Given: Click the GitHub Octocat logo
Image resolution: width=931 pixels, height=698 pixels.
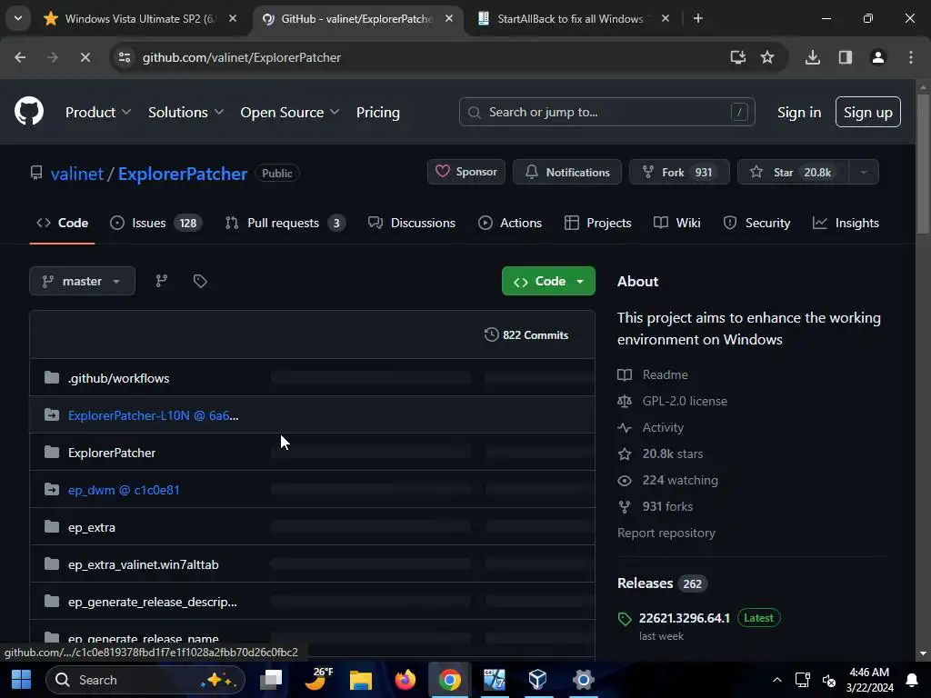Looking at the screenshot, I should (28, 111).
